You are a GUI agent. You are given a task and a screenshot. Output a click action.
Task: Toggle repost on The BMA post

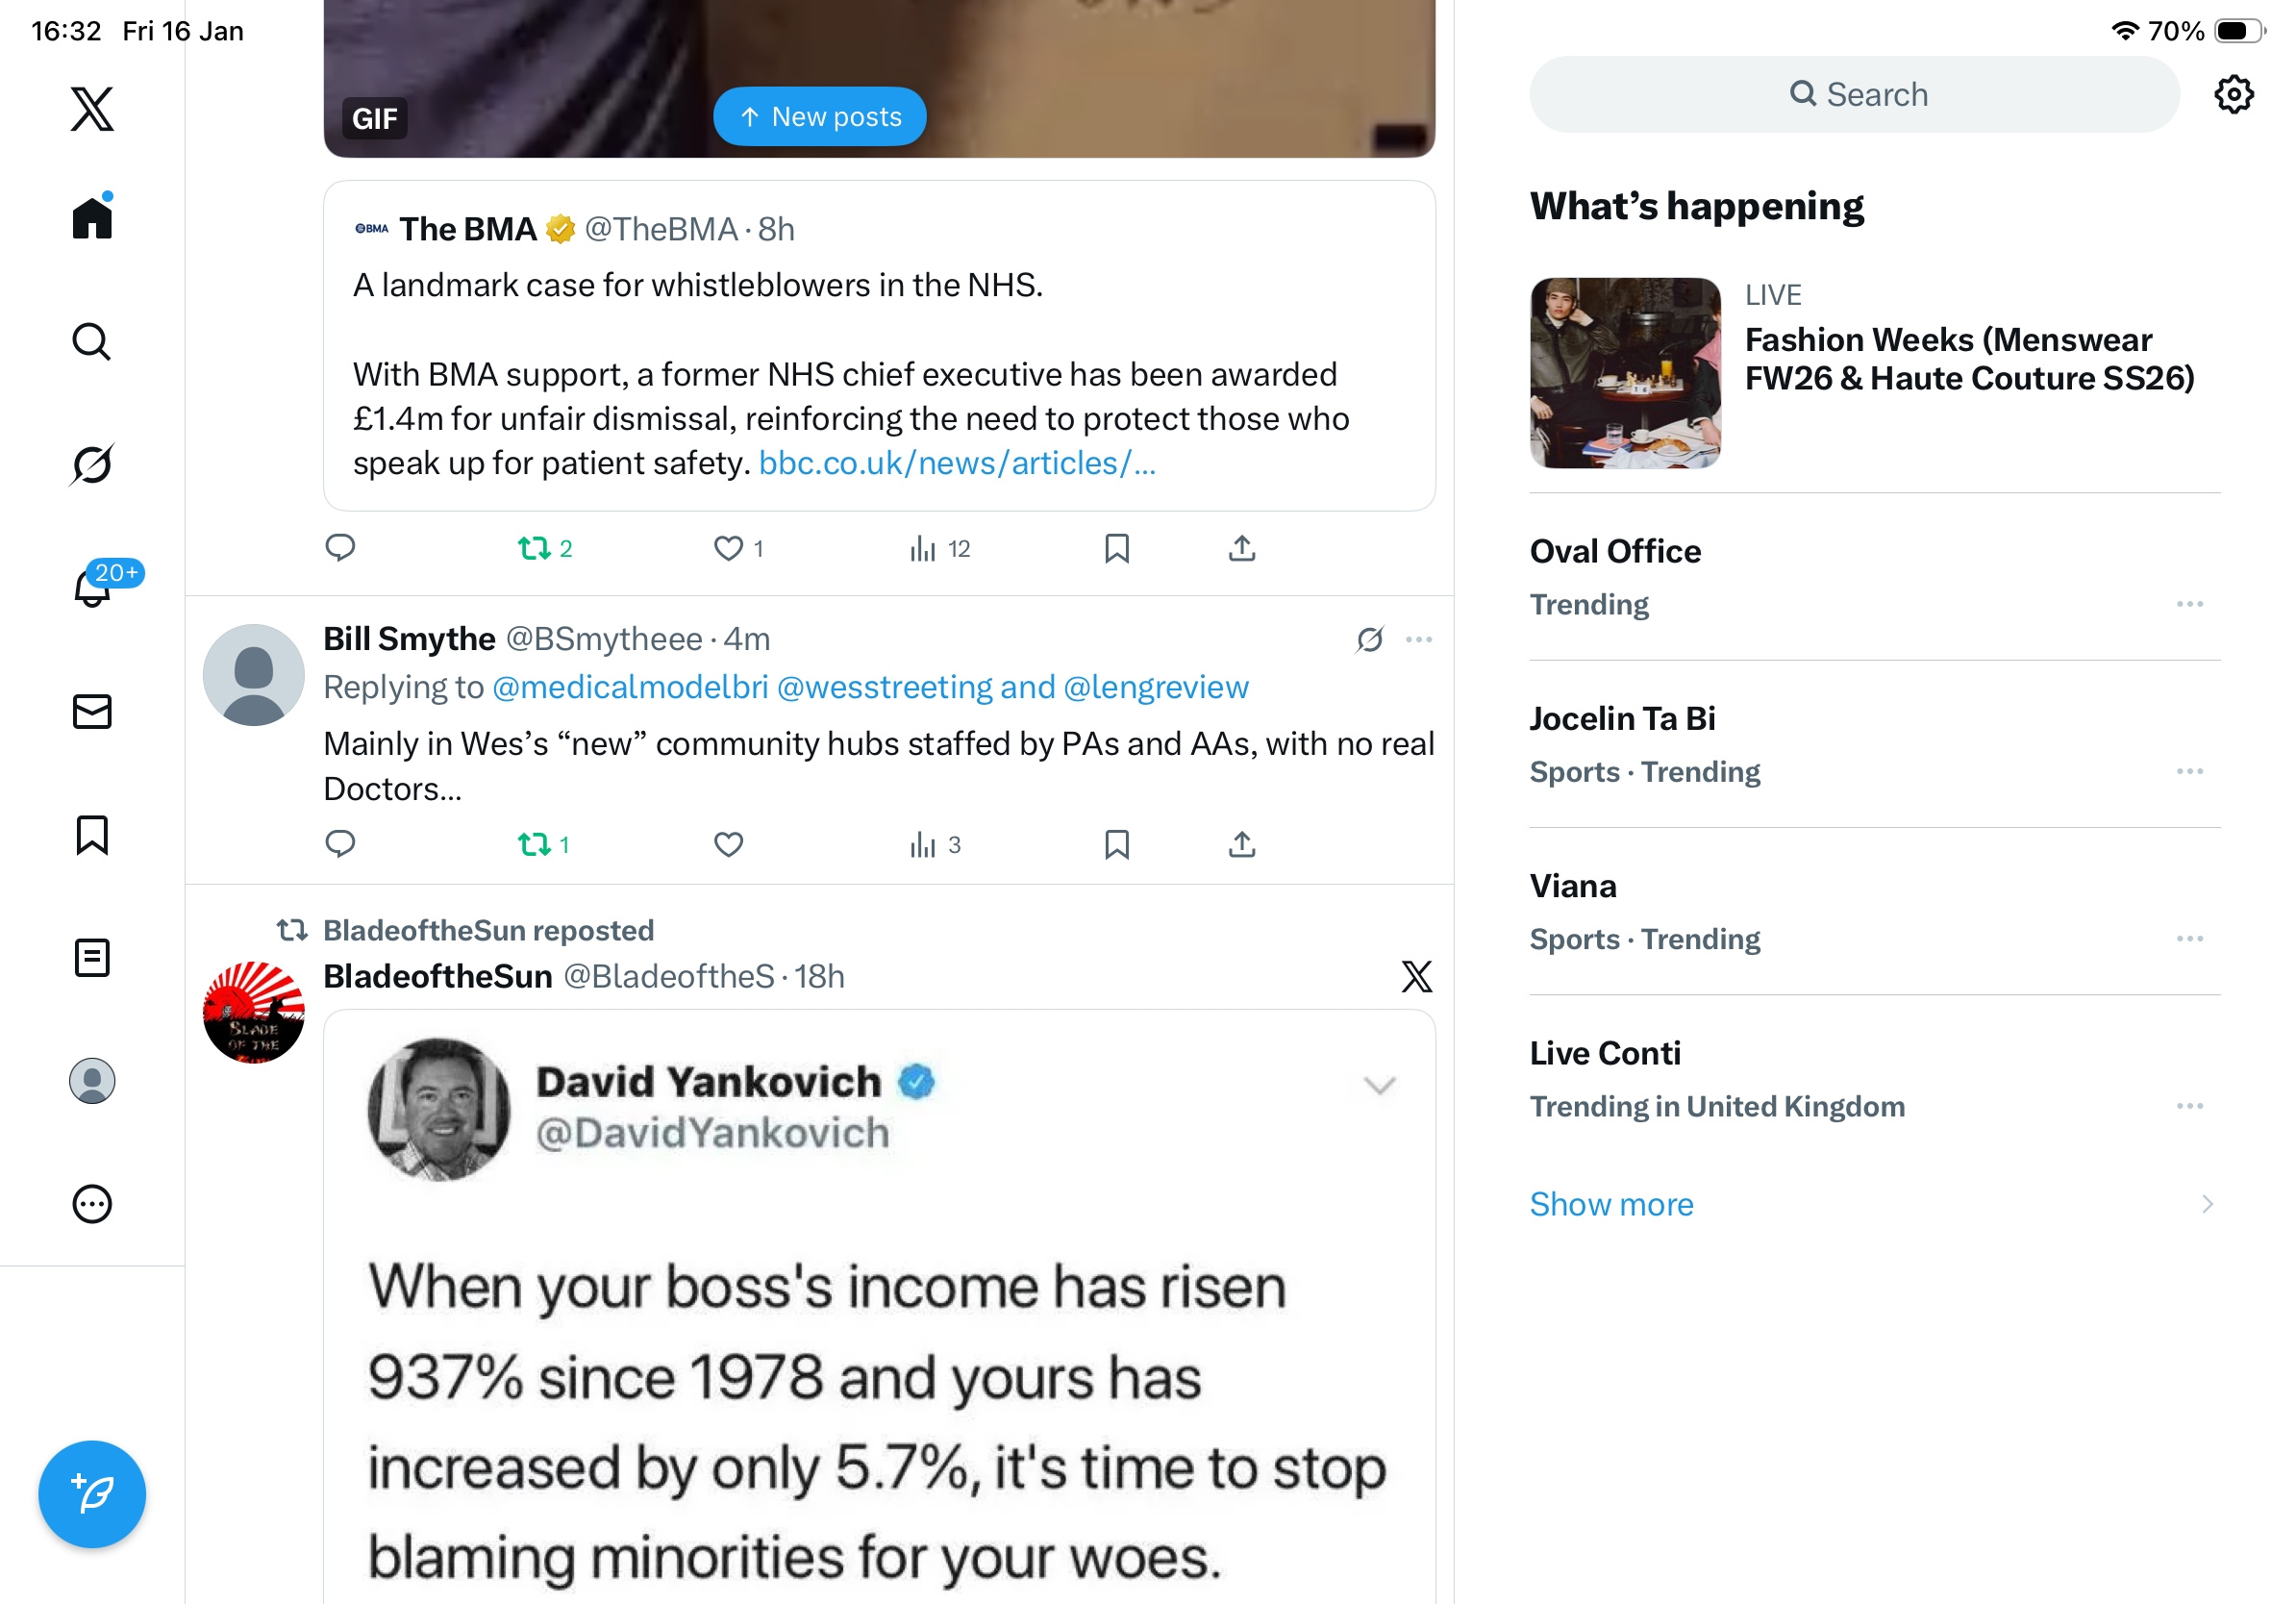pos(535,548)
